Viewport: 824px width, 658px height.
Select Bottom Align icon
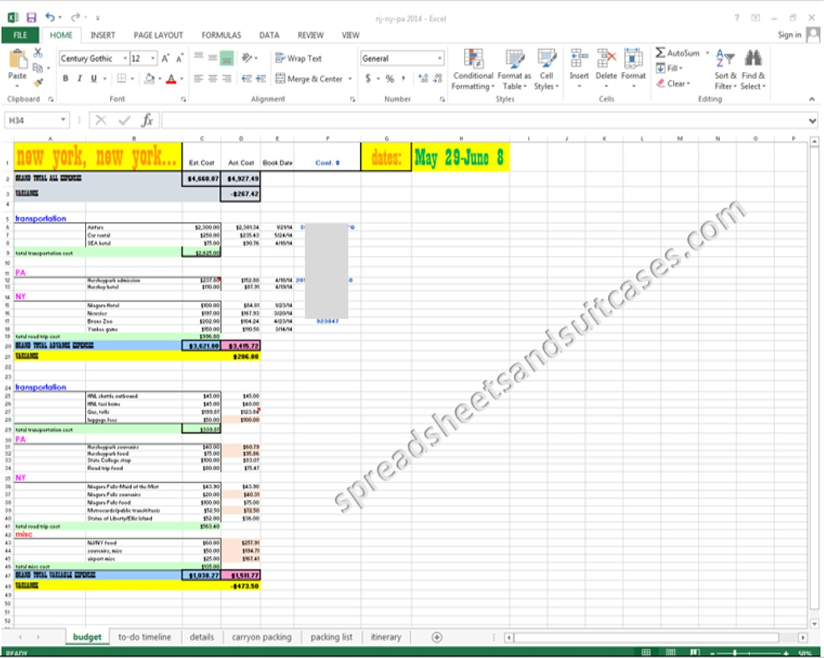pyautogui.click(x=226, y=58)
